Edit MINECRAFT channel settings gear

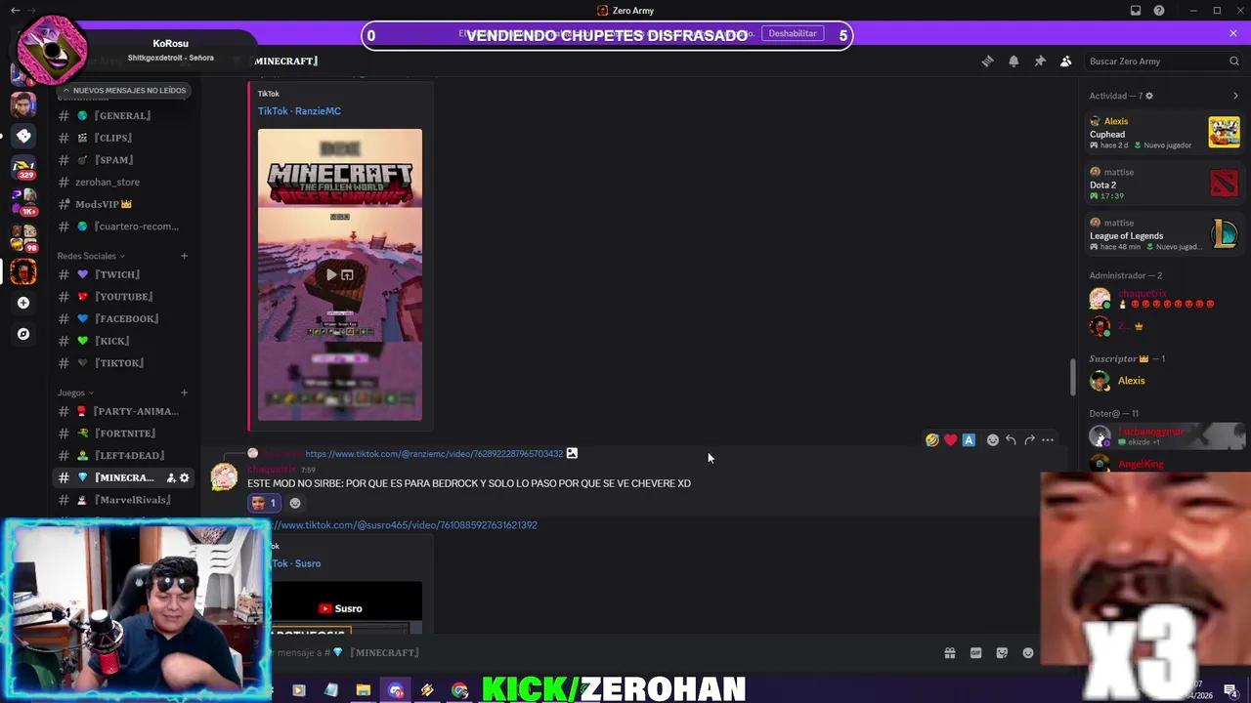point(185,477)
